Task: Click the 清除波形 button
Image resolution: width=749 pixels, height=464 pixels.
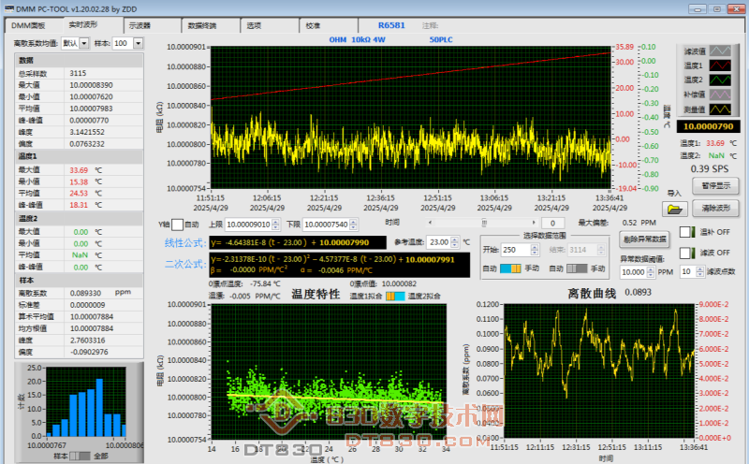Action: point(715,208)
